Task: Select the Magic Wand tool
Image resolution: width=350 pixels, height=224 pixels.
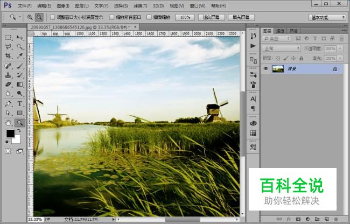Action: [19, 47]
